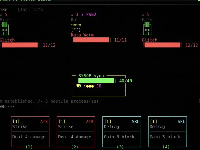Screen dimensions: 200x150
Task: Click the C0 counter in SYSOP panel
Action: 99,86
